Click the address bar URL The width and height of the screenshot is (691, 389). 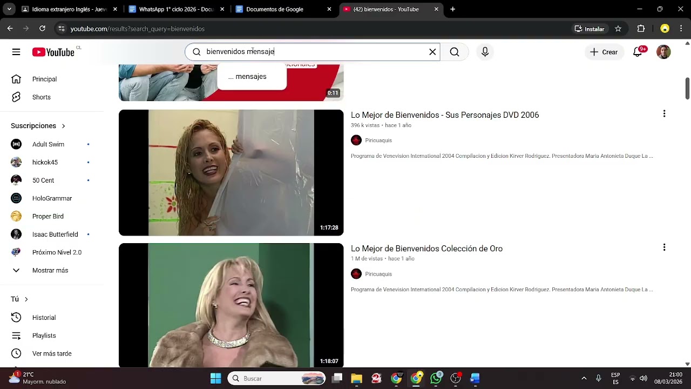tap(137, 29)
